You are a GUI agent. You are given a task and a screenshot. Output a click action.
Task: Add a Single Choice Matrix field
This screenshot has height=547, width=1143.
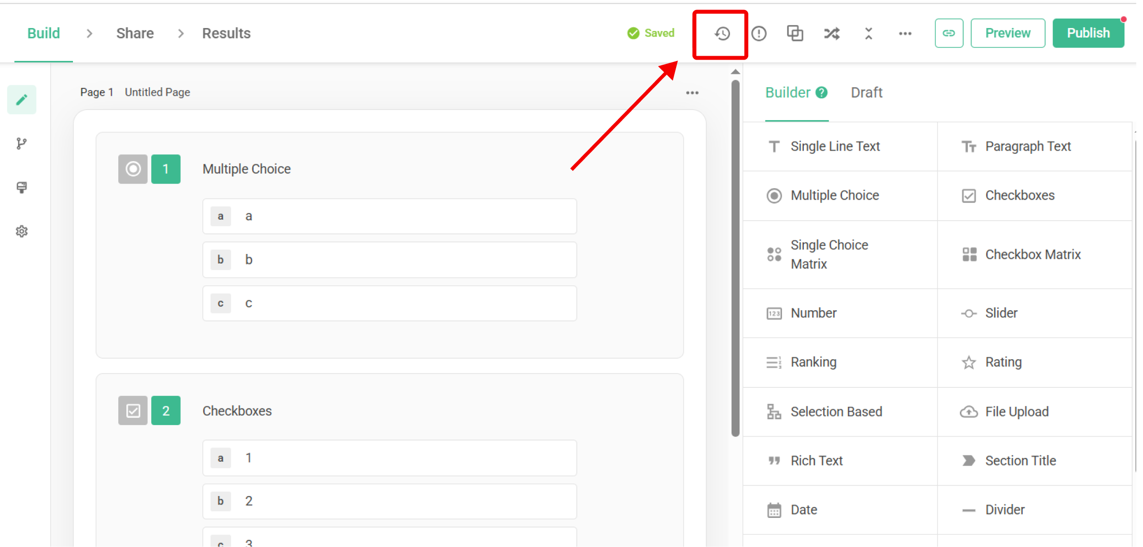[x=840, y=254]
